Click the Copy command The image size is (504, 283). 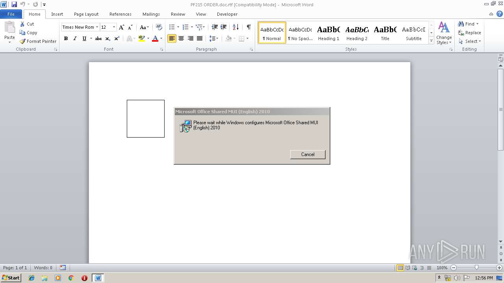[x=28, y=33]
